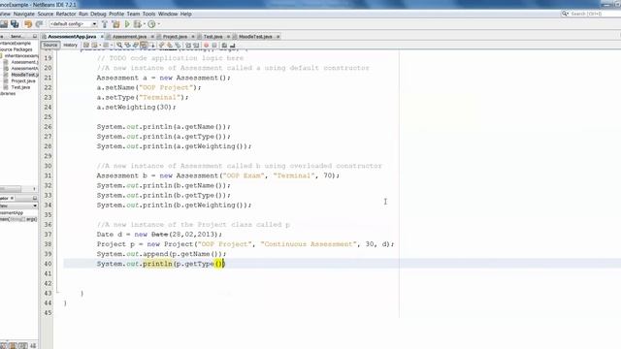Switch to the Assessment.java tab
The image size is (621, 349).
coord(129,37)
